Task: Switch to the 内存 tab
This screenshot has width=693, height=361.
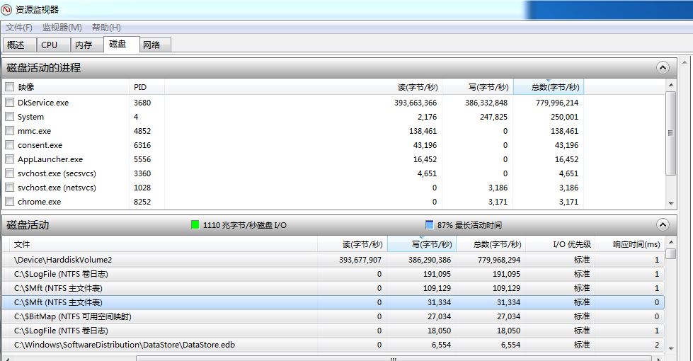Action: [84, 45]
